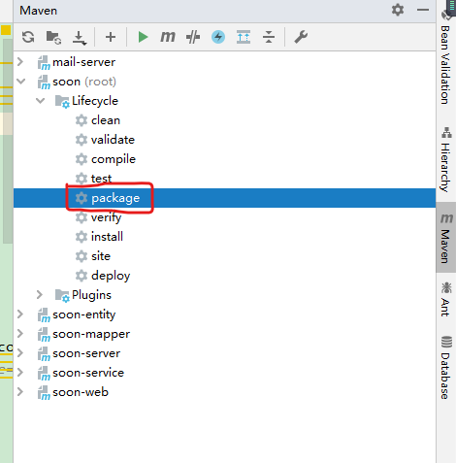Expand the soon-server module
Viewport: 456px width, 463px height.
20,353
